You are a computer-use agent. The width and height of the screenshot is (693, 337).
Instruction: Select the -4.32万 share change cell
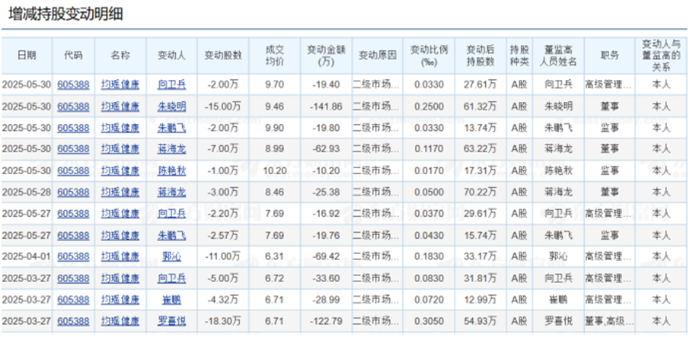pos(222,300)
